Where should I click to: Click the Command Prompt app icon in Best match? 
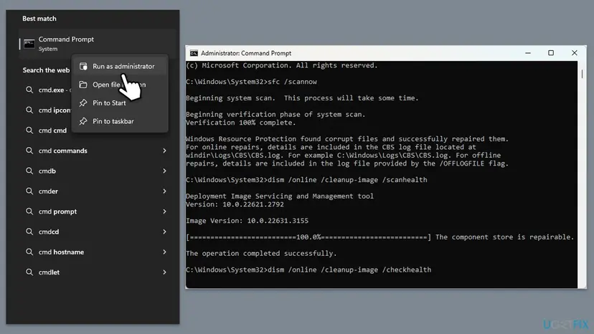[x=29, y=44]
